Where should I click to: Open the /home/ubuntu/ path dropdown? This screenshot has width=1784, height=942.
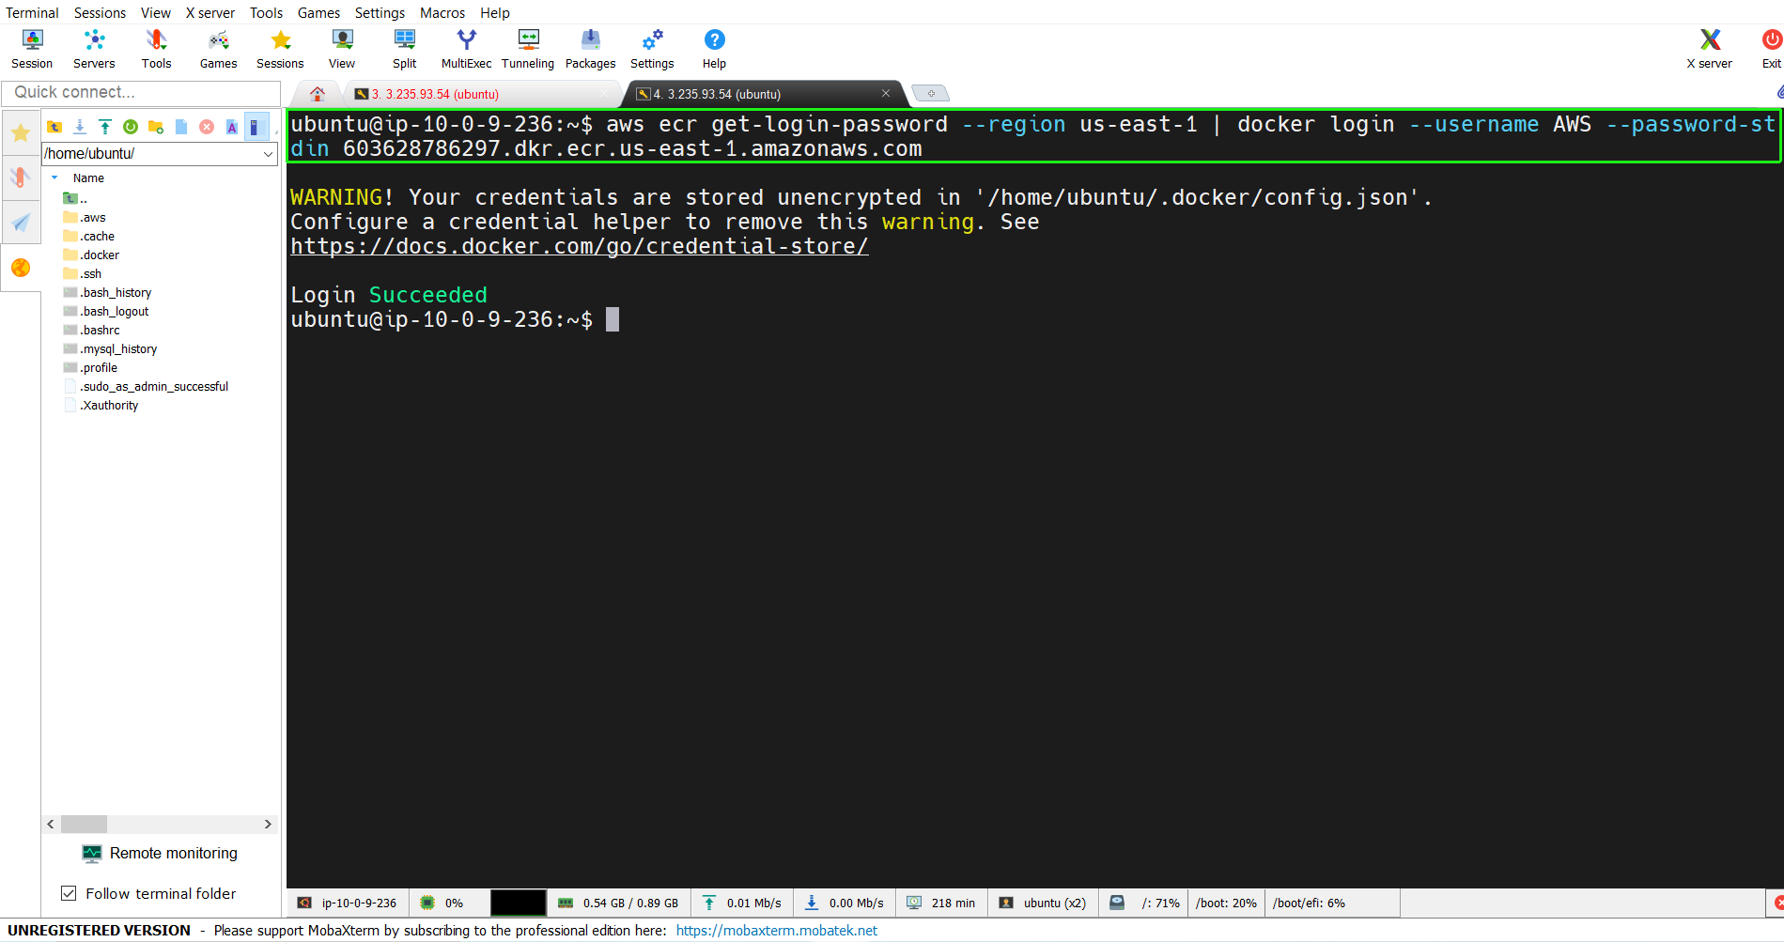(x=268, y=154)
